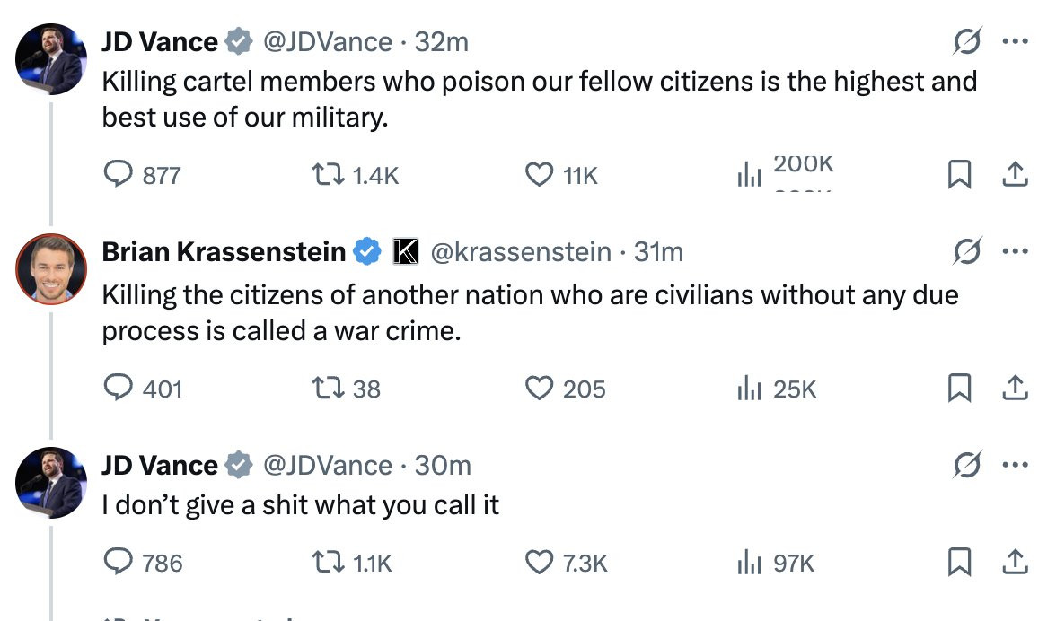Open more options on JD Vance's 30m tweet
Screen dimensions: 1056x621
tap(1015, 465)
